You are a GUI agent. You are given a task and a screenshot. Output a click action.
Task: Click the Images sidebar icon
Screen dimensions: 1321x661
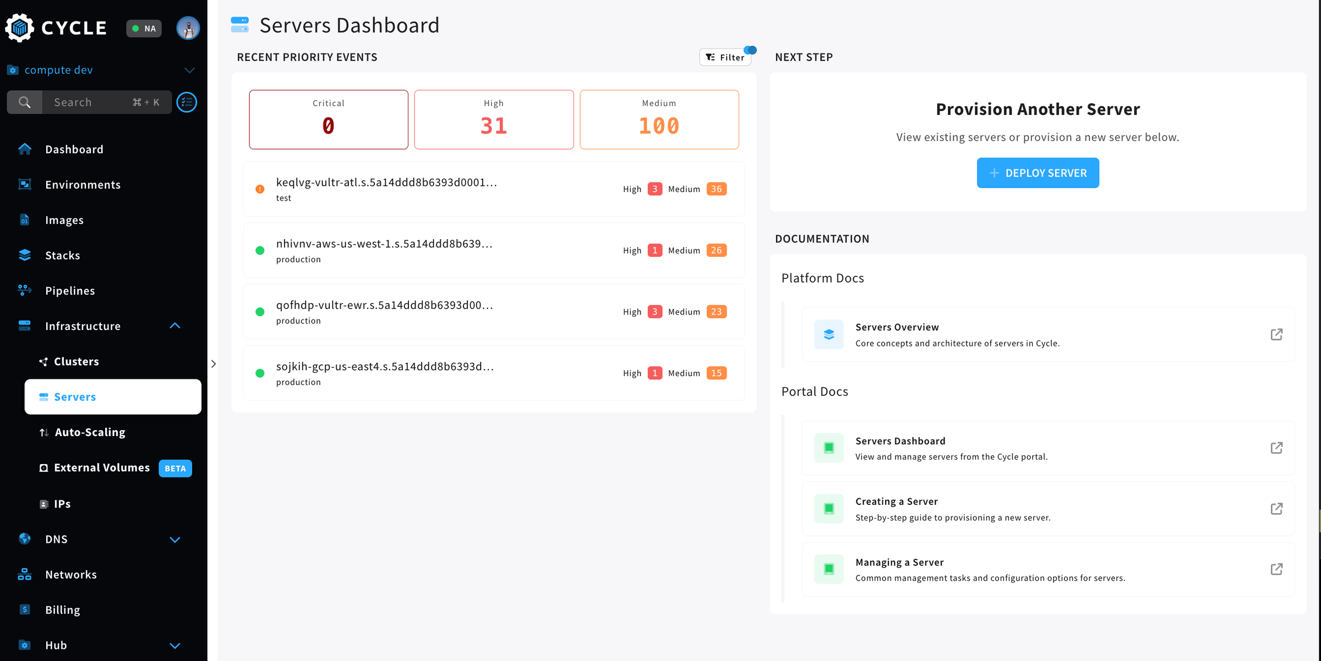pos(25,220)
